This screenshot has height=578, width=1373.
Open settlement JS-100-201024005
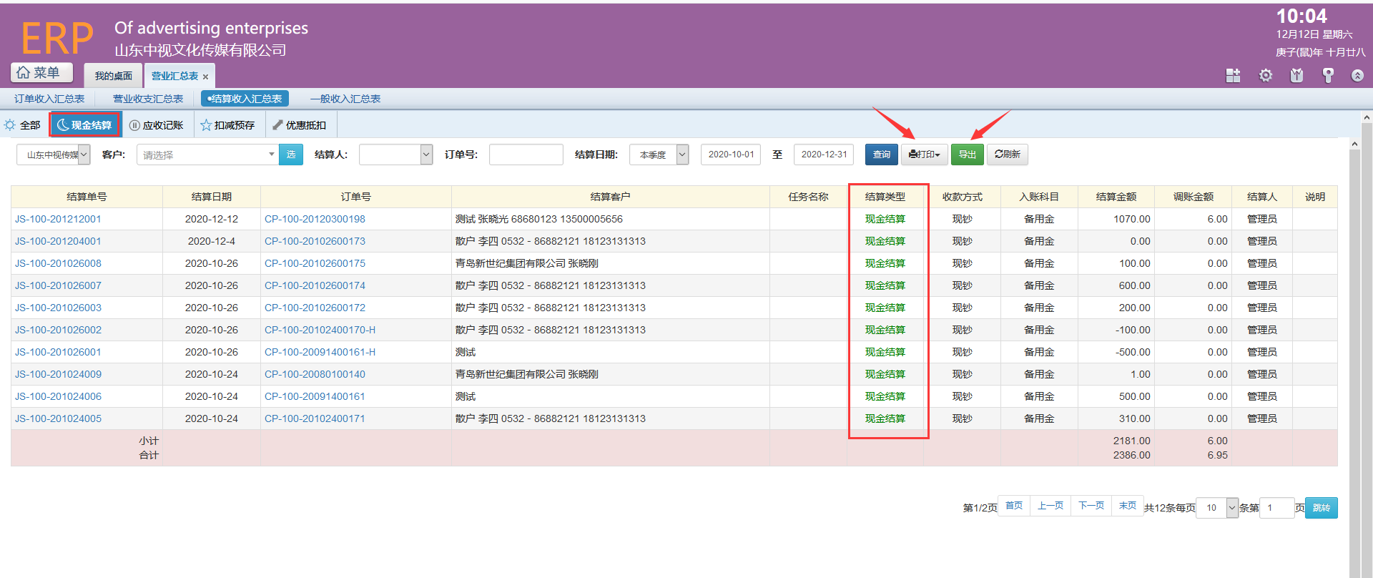pyautogui.click(x=58, y=418)
